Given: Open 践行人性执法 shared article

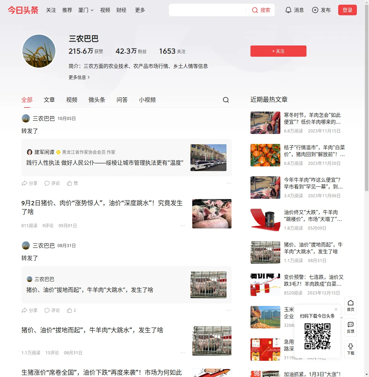Looking at the screenshot, I should [105, 163].
